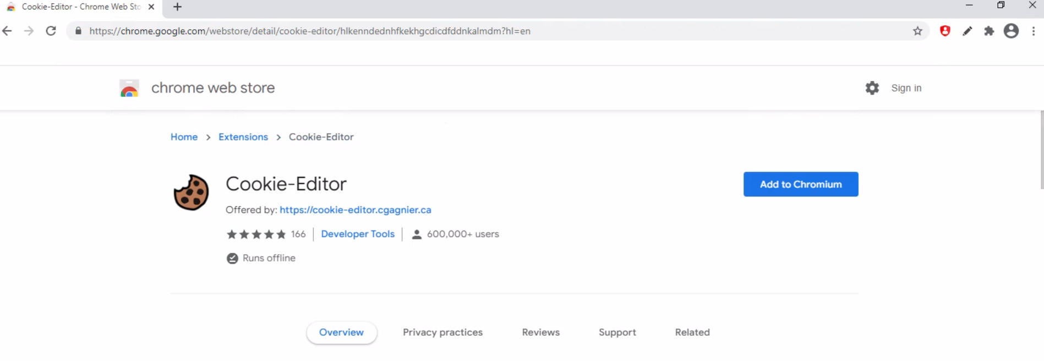Click the Cookie-Editor title heading
The width and height of the screenshot is (1044, 361).
coord(286,184)
